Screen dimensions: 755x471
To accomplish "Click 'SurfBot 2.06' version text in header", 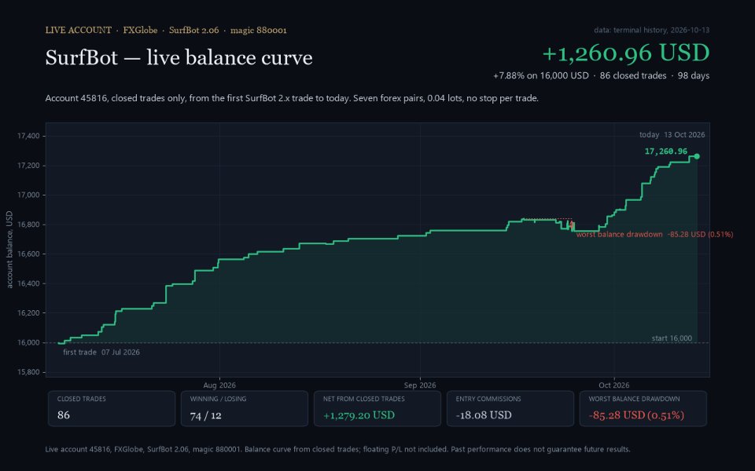I will pos(193,30).
